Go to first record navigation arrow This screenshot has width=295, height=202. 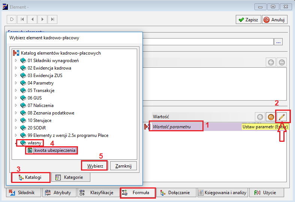pyautogui.click(x=22, y=19)
